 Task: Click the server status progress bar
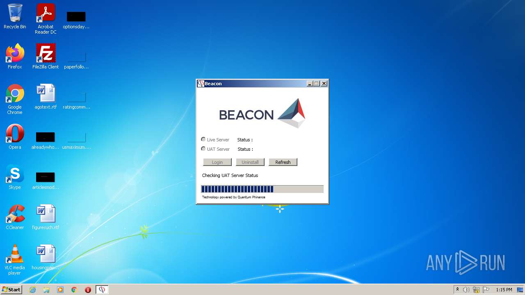tap(262, 189)
